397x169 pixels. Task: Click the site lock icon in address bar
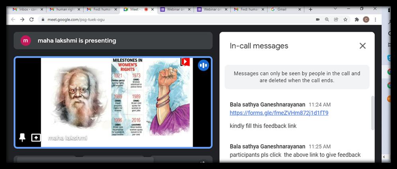coord(43,19)
